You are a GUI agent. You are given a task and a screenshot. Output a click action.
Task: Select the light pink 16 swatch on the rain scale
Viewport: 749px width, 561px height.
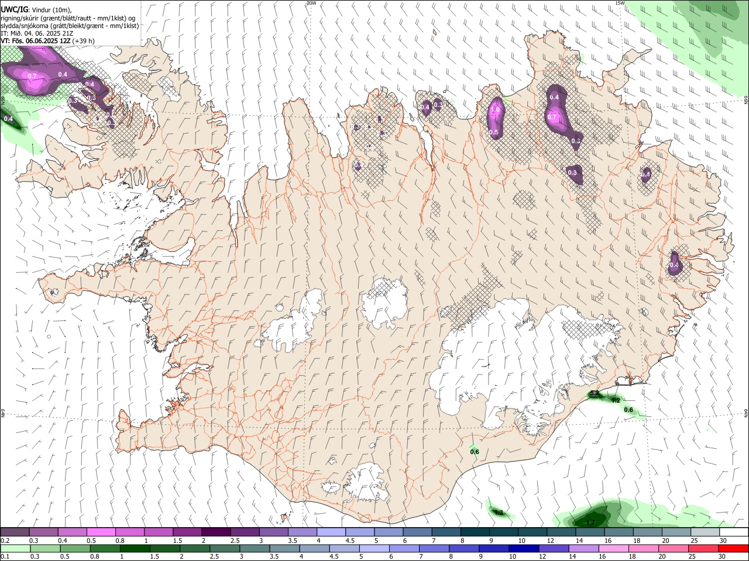614,548
